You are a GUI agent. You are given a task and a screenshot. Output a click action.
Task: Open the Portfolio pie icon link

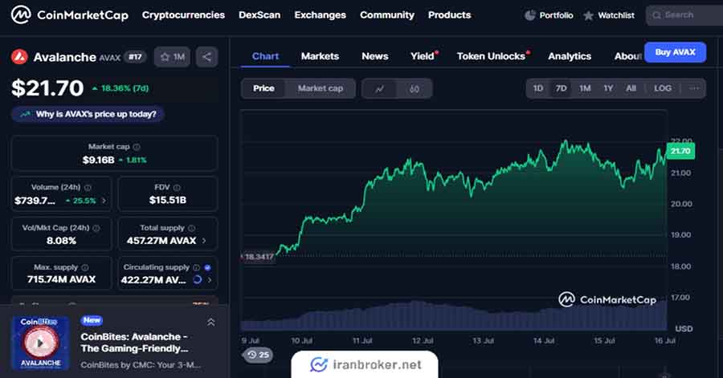(x=549, y=15)
